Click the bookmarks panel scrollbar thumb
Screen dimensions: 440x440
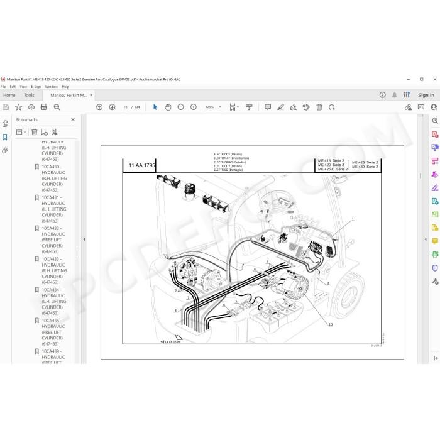[x=77, y=254]
